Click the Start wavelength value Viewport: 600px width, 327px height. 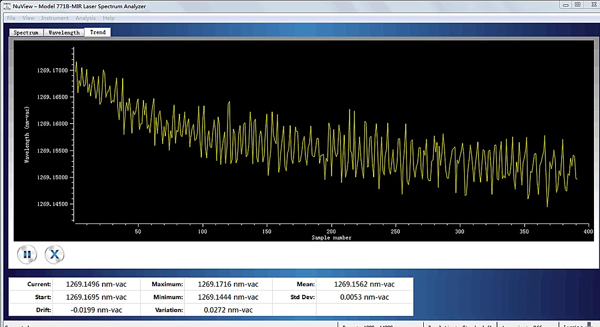tap(96, 297)
